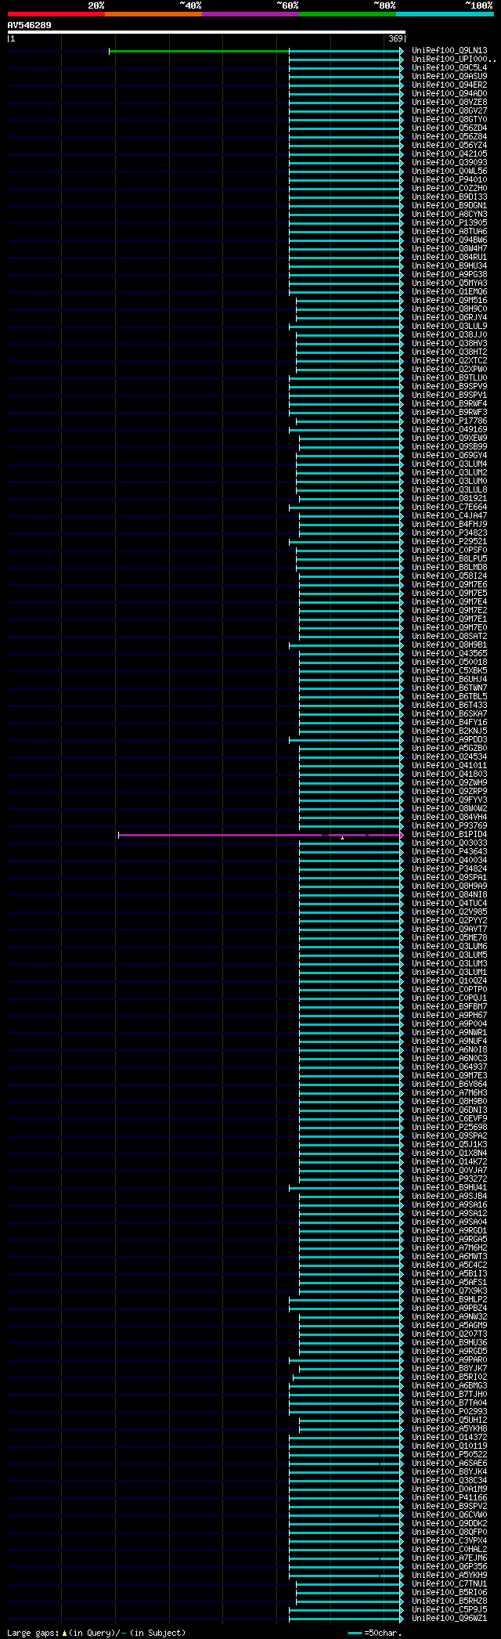501x1639 pixels.
Task: Select hit label UniRef100_P25698
Action: 449,1128
